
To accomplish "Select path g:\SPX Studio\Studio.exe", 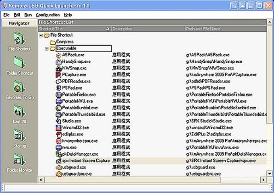I will (x=209, y=121).
